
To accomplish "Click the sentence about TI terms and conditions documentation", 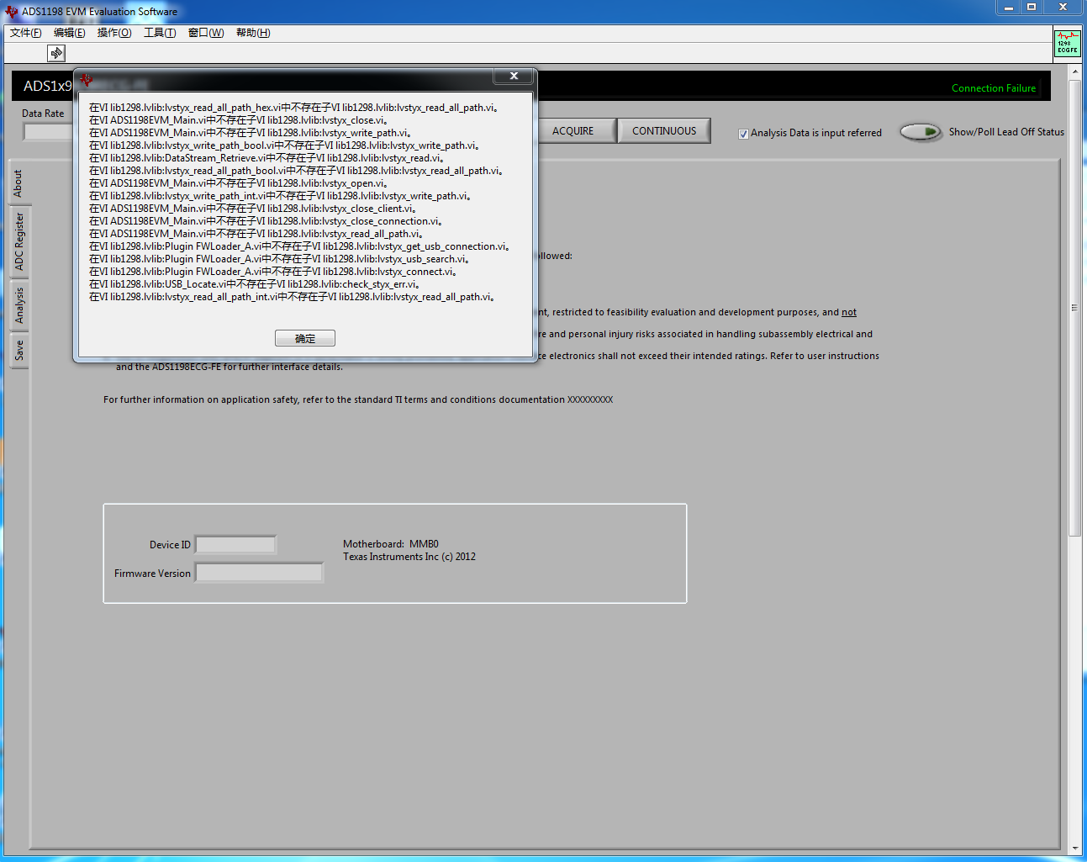I will coord(358,399).
